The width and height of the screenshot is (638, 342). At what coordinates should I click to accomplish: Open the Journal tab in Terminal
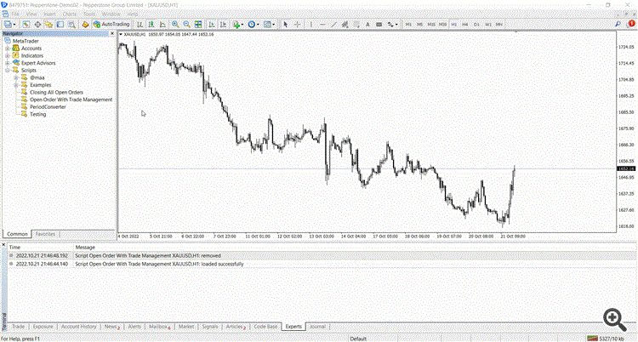coord(318,327)
